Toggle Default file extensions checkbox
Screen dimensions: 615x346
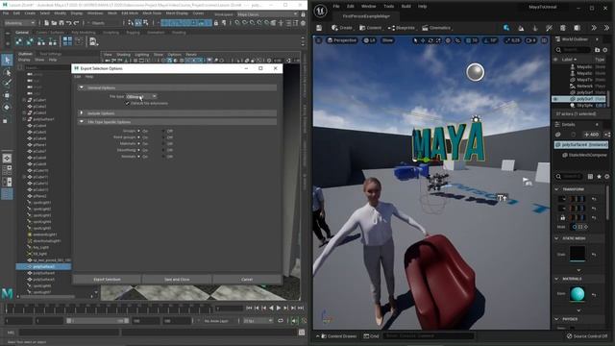tap(127, 103)
